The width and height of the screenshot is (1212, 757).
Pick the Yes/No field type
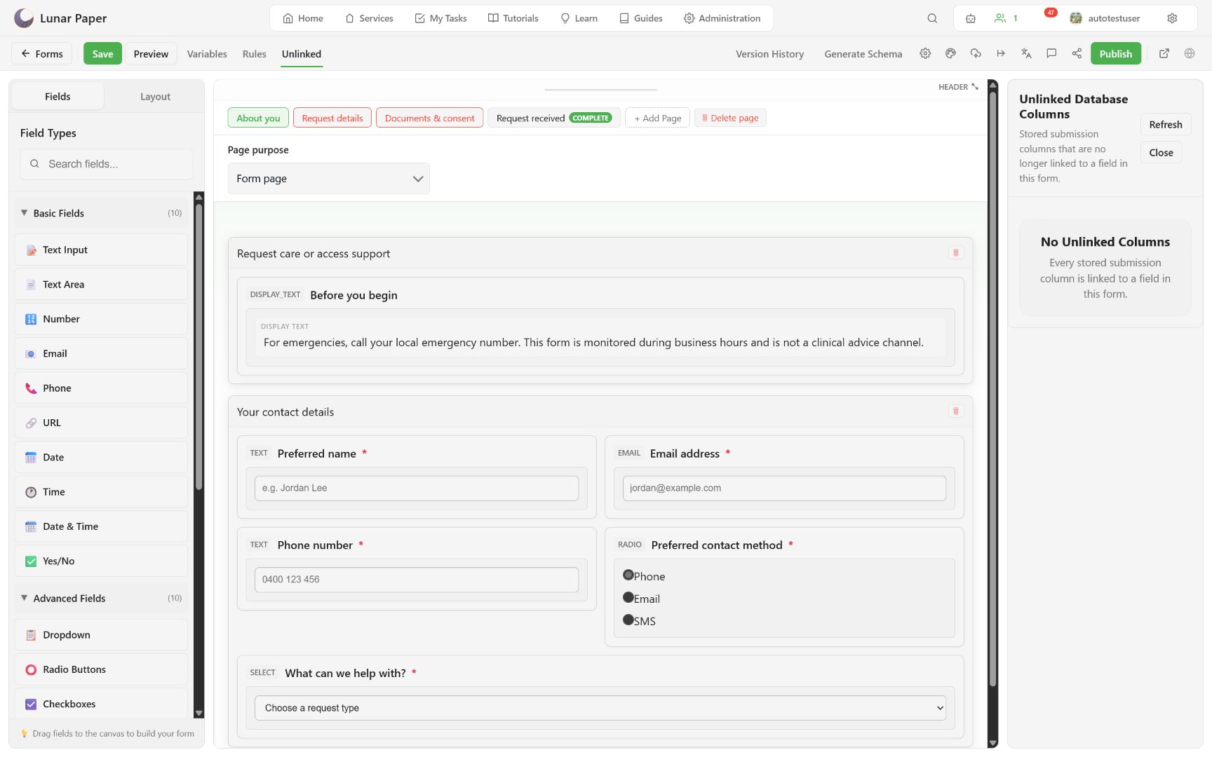click(x=102, y=561)
